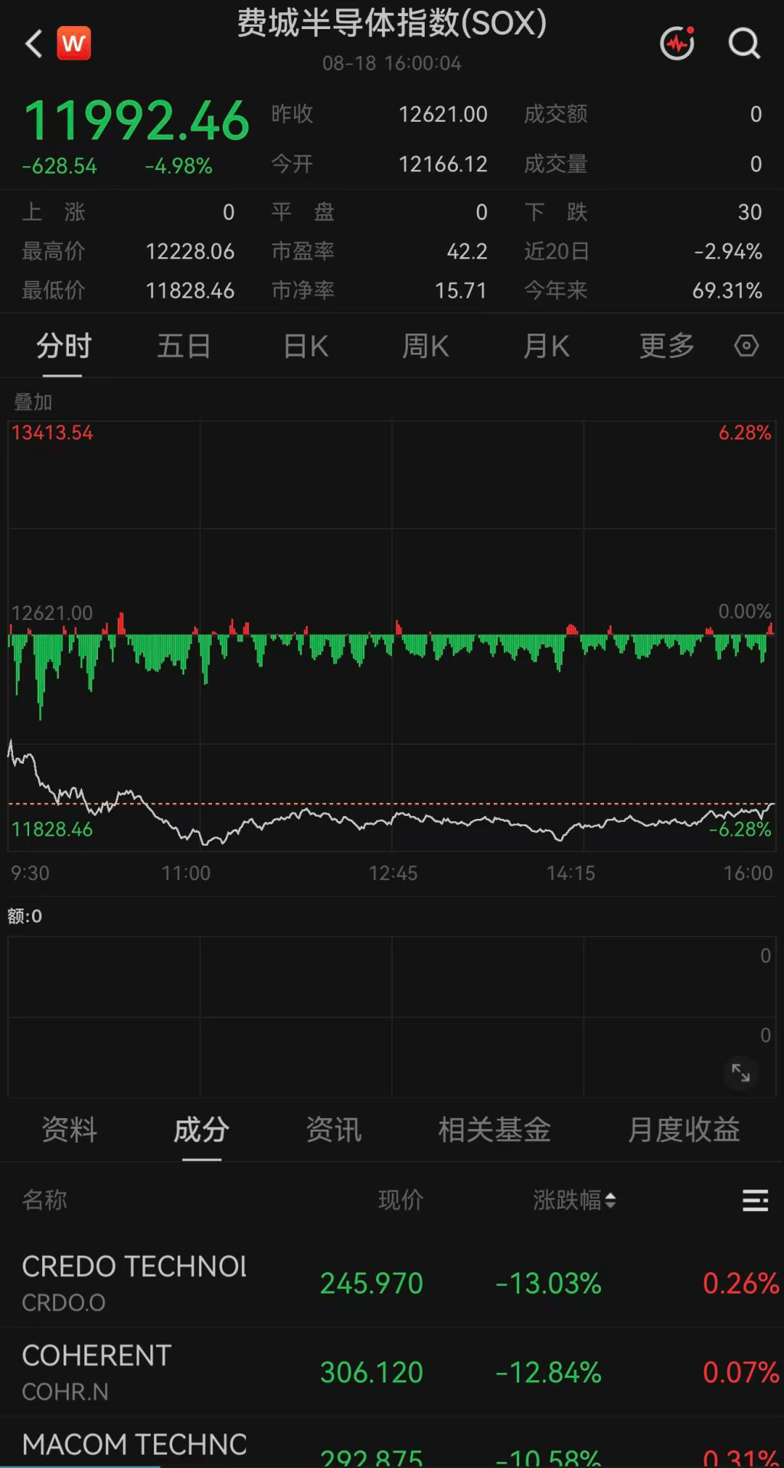
Task: Tap 今年来 value 69.31%
Action: [727, 291]
